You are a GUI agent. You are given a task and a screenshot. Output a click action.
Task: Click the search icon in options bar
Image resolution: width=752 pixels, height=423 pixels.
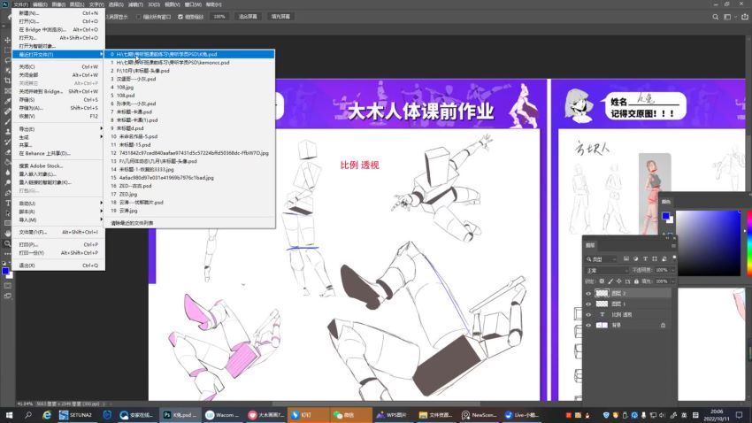click(x=715, y=17)
